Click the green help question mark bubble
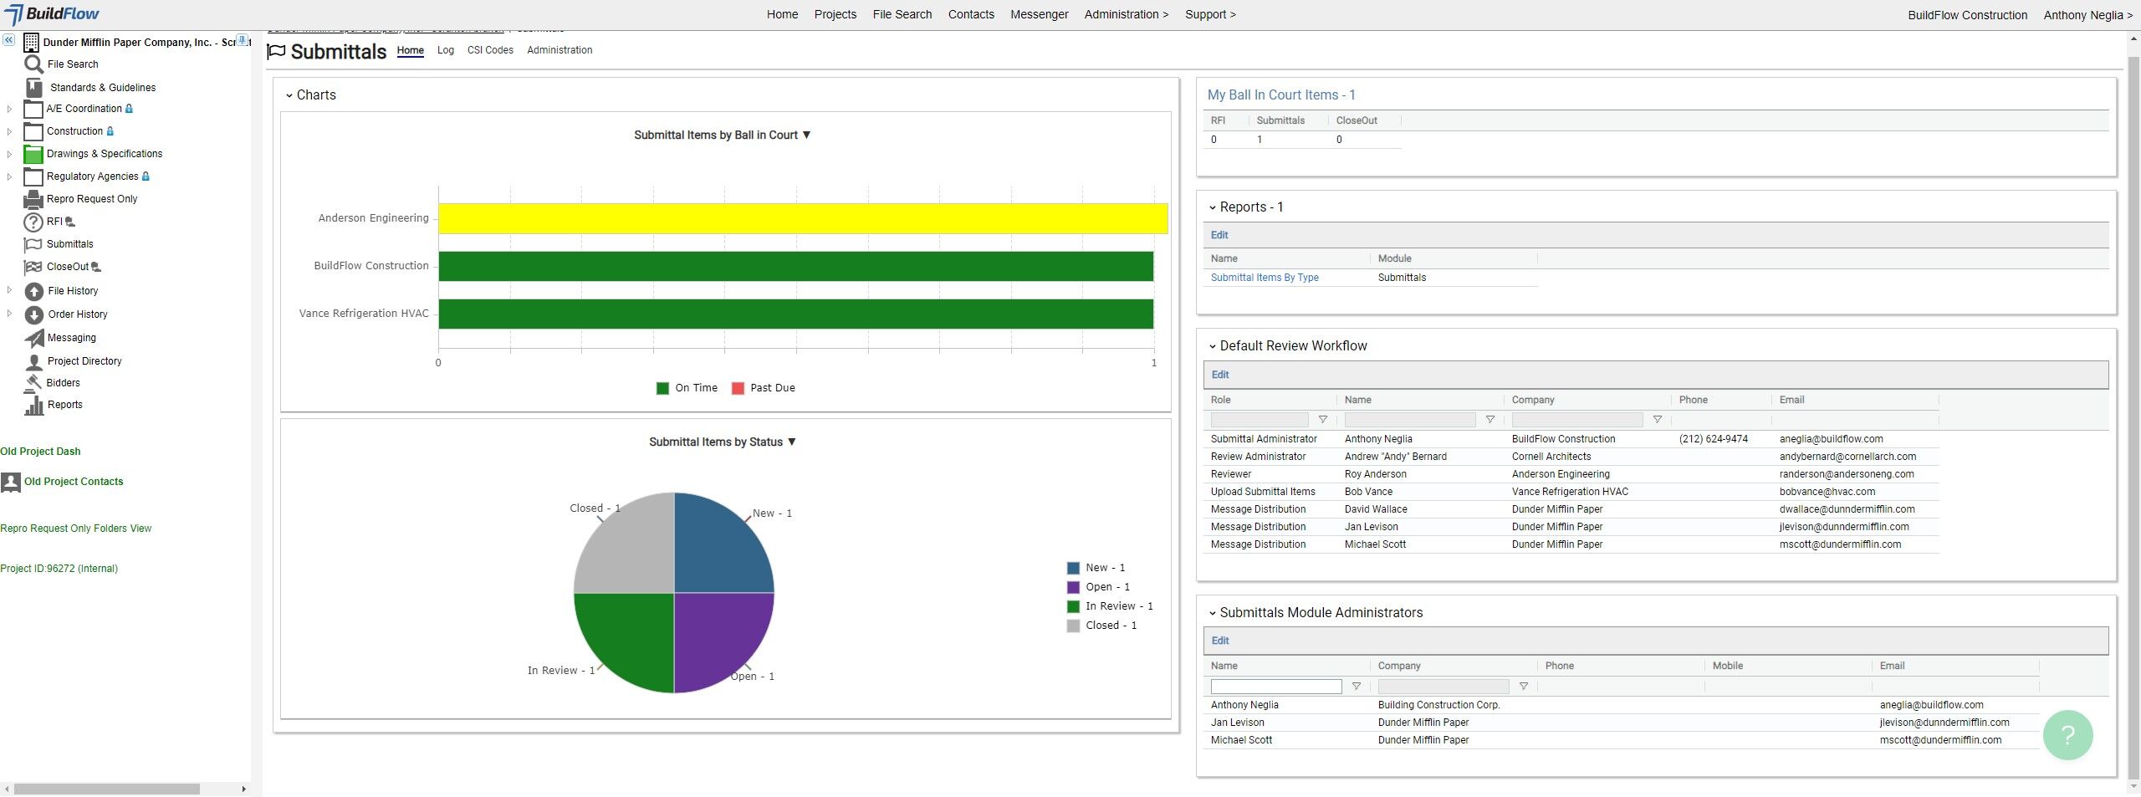2141x797 pixels. [x=2067, y=735]
